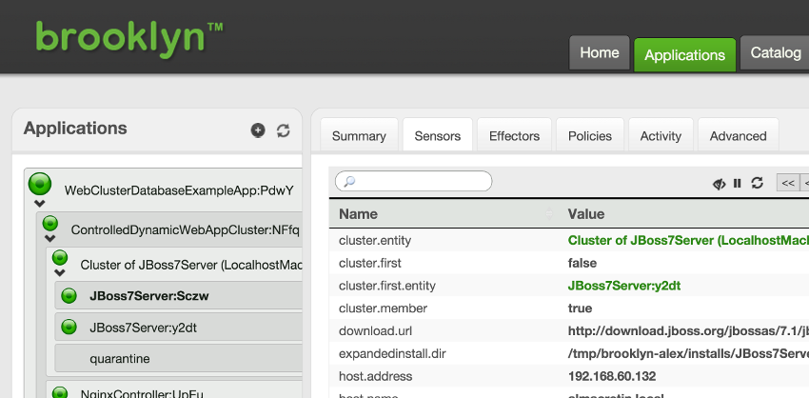This screenshot has width=809, height=398.
Task: Click the sensors table refresh icon
Action: pos(757,183)
